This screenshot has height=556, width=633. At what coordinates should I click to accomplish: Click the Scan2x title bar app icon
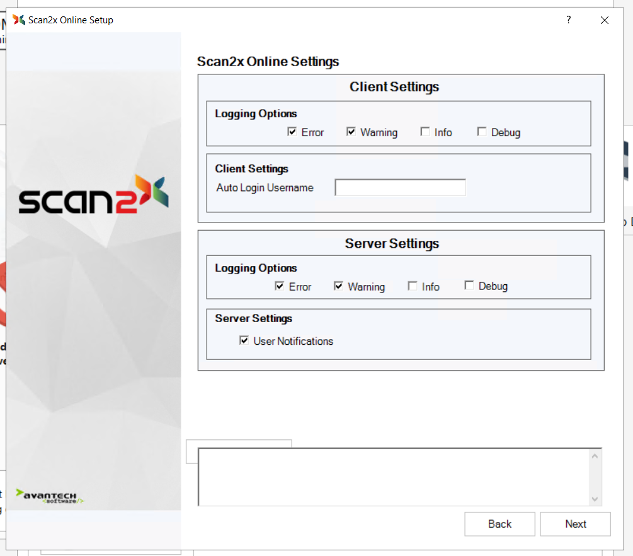click(x=19, y=20)
